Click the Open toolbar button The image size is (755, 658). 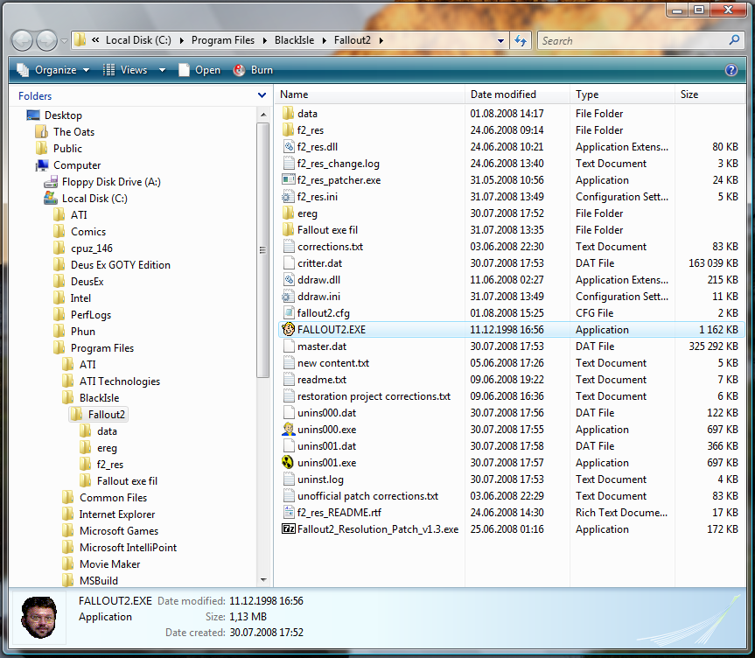point(199,70)
